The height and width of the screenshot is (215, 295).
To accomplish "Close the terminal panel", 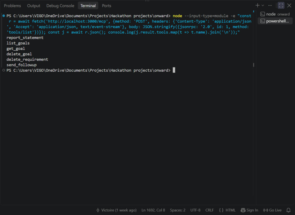I will click(289, 6).
